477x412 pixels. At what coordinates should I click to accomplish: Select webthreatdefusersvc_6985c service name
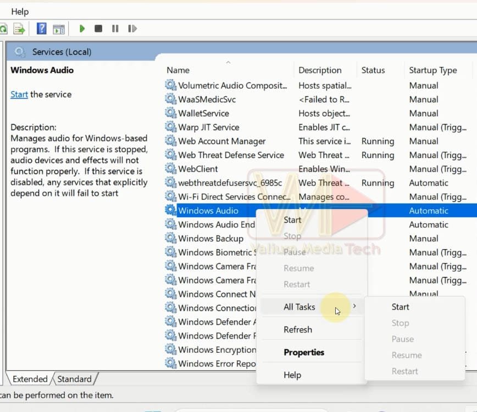click(x=230, y=183)
